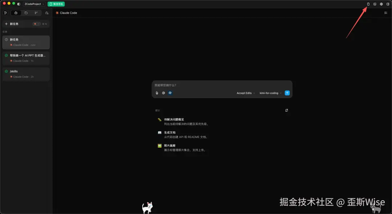This screenshot has width=392, height=214.
Task: Click the white pixel cat at bottom
Action: pos(147,207)
